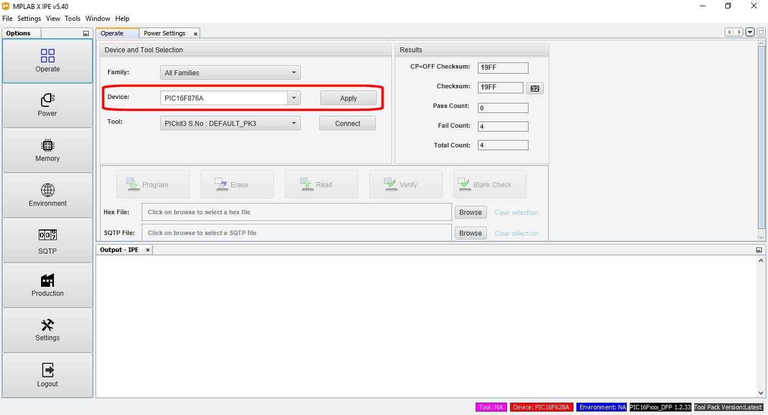Screen dimensions: 768x415
Task: Click the Tool: NA status indicator
Action: tap(491, 407)
